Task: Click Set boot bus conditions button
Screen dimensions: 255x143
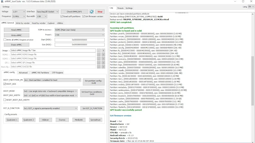Action: coord(92,93)
